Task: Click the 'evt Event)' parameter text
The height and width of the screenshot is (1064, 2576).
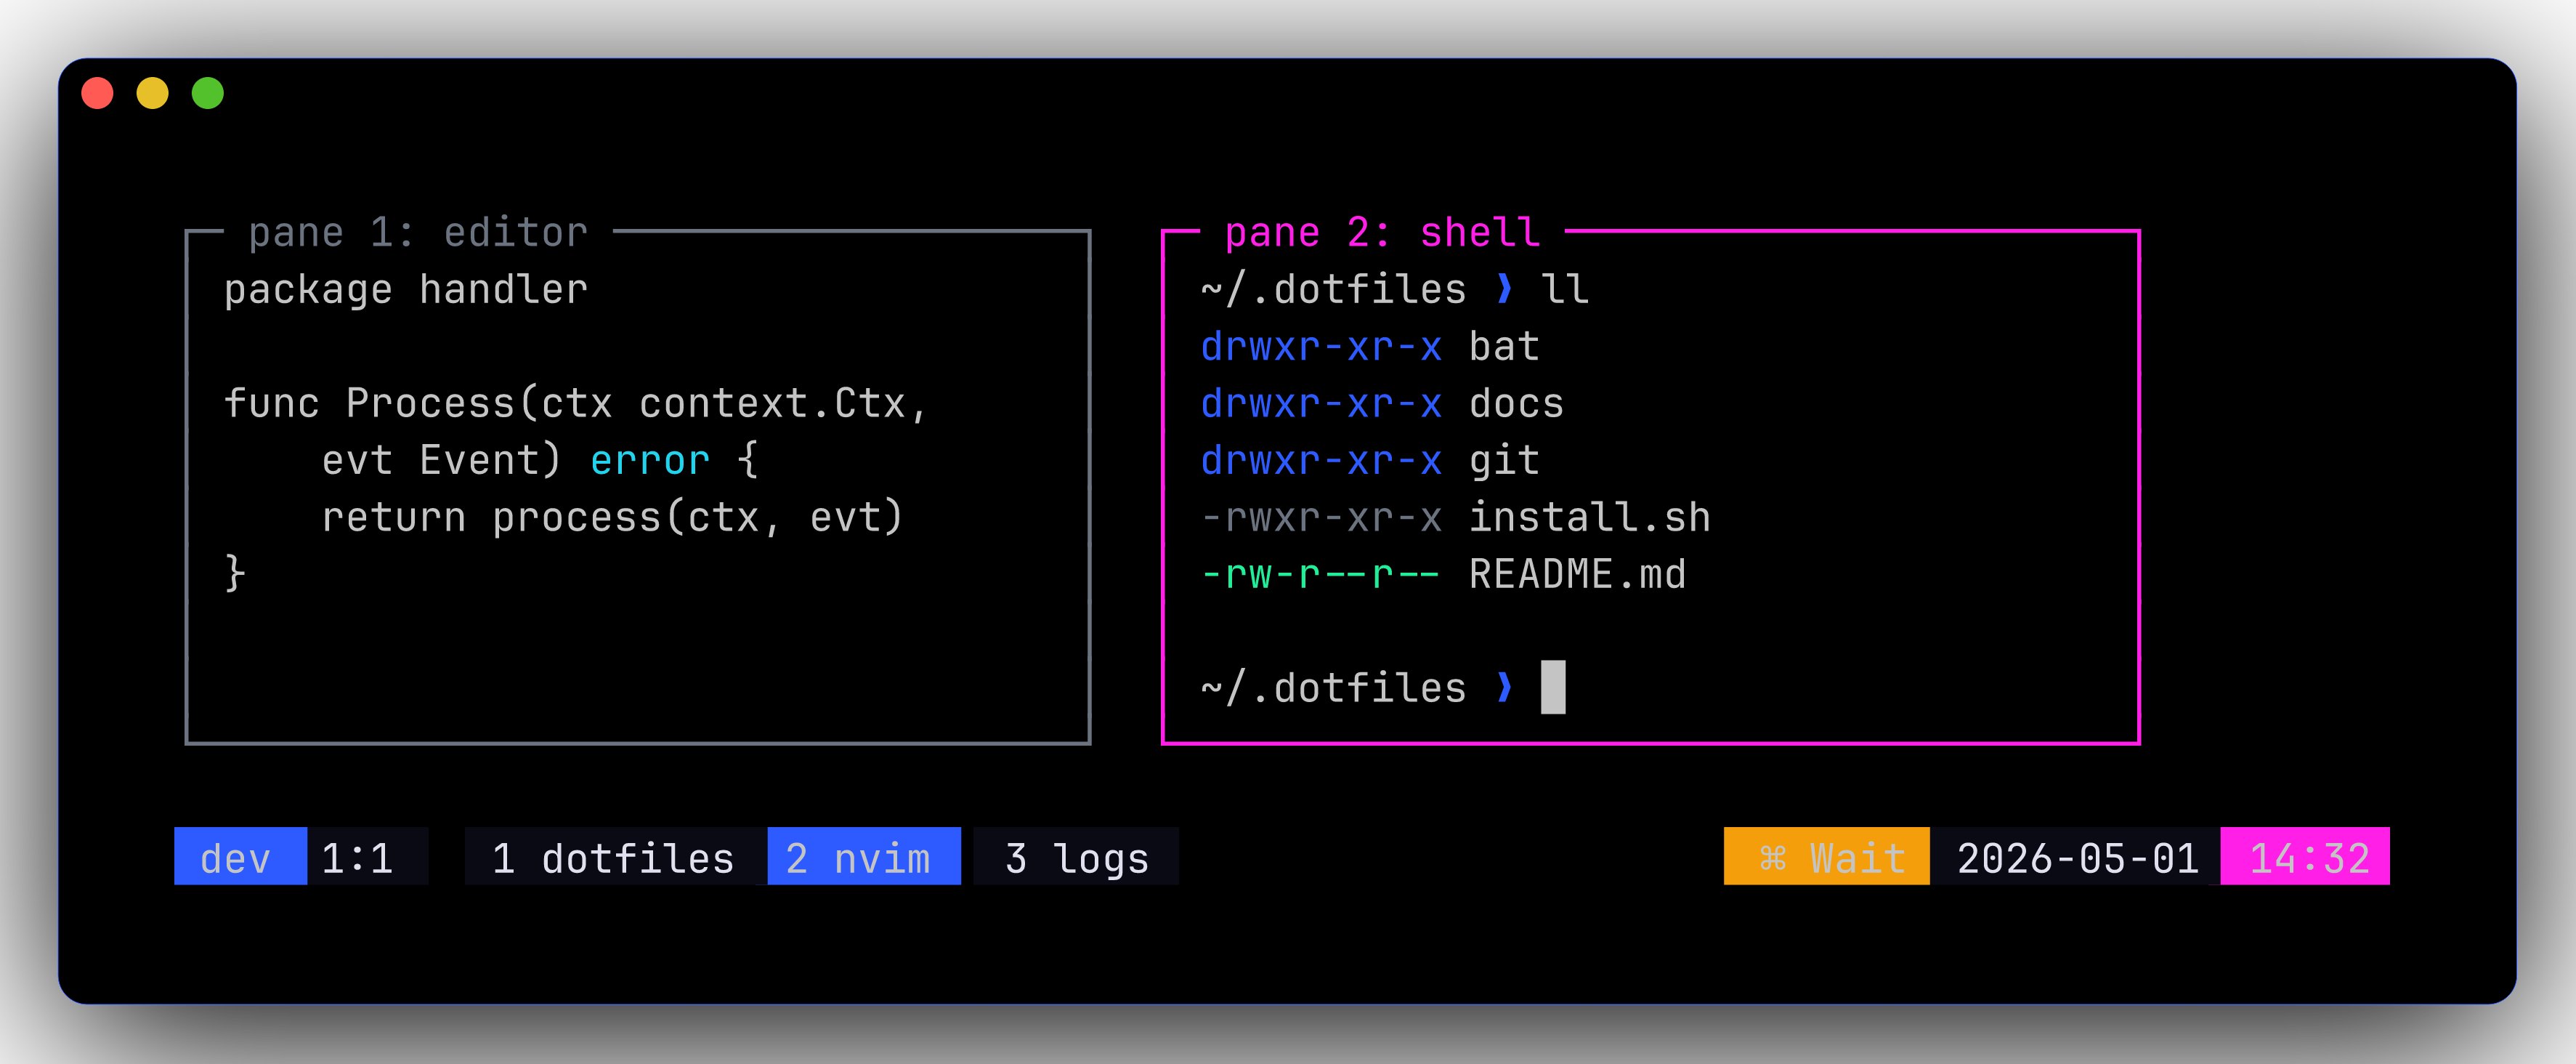Action: click(x=441, y=460)
